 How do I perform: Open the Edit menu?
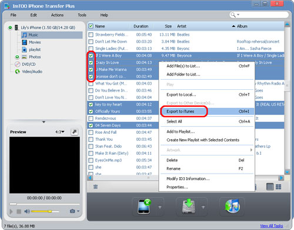point(34,15)
